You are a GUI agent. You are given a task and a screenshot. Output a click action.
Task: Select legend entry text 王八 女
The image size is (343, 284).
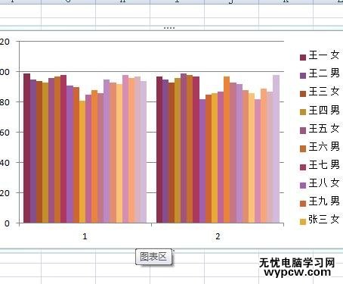pos(324,183)
